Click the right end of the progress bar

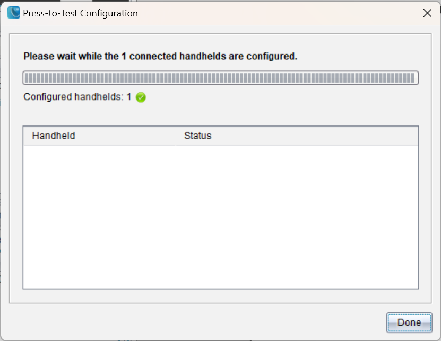[x=413, y=78]
